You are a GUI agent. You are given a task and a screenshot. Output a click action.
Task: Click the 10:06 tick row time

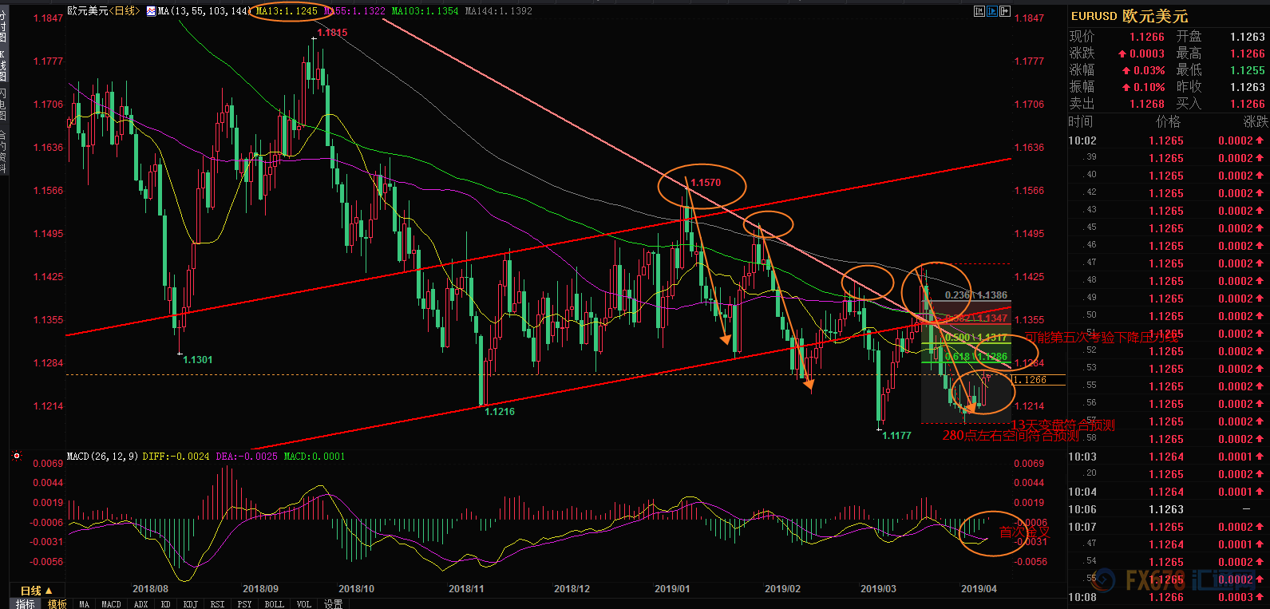point(1082,509)
